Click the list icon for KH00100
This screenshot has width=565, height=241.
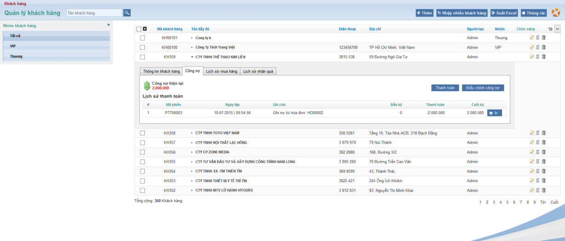[537, 47]
